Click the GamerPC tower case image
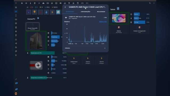Screen dimensions: 170x96 tap(36, 41)
